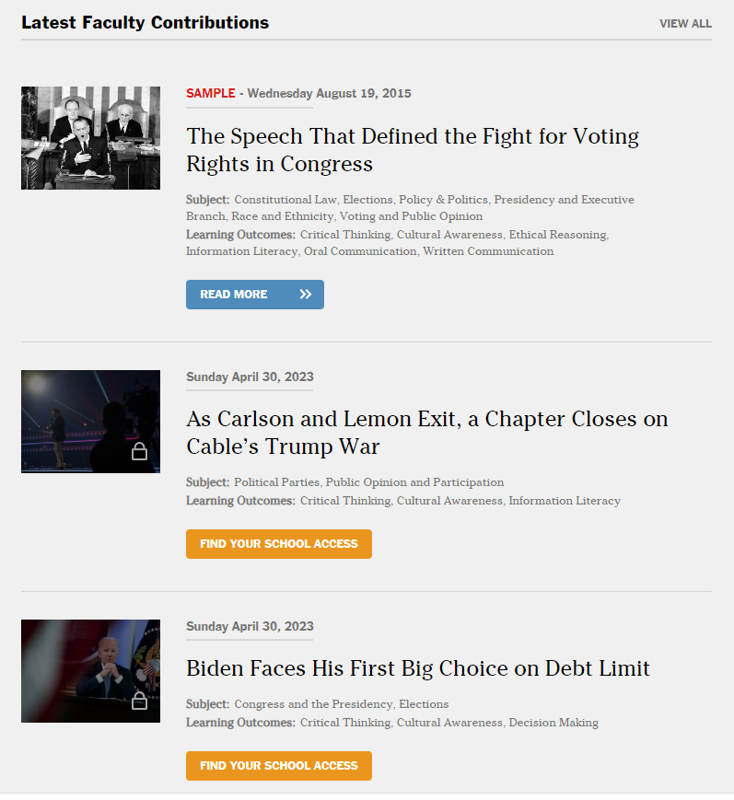Select the black-and-white Congress speech thumbnail

click(90, 138)
